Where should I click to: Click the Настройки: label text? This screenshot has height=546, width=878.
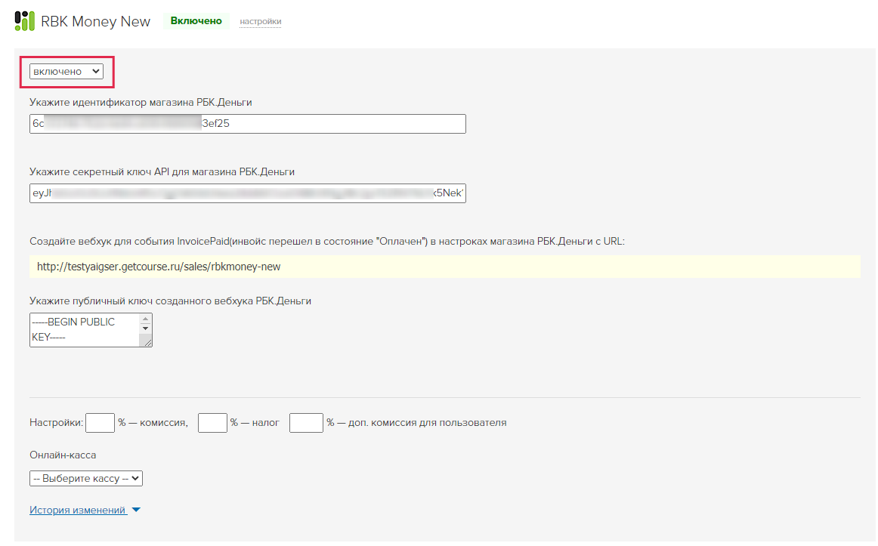coord(56,422)
